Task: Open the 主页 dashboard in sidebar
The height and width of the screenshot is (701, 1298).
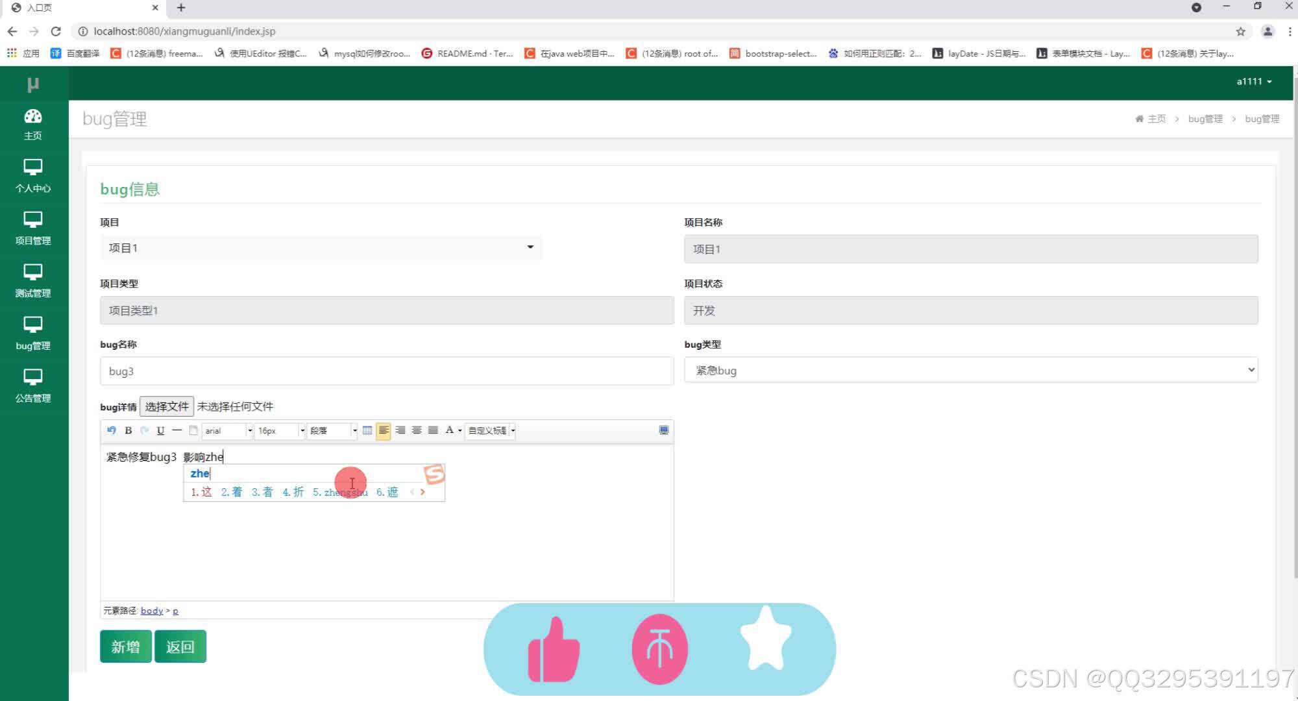Action: (x=33, y=125)
